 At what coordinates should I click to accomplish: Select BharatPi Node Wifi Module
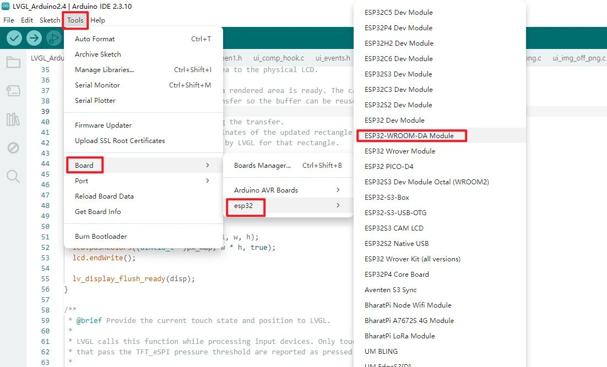(x=440, y=305)
